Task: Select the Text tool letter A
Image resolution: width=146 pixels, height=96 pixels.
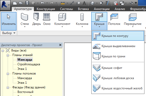Action: [x=84, y=3]
